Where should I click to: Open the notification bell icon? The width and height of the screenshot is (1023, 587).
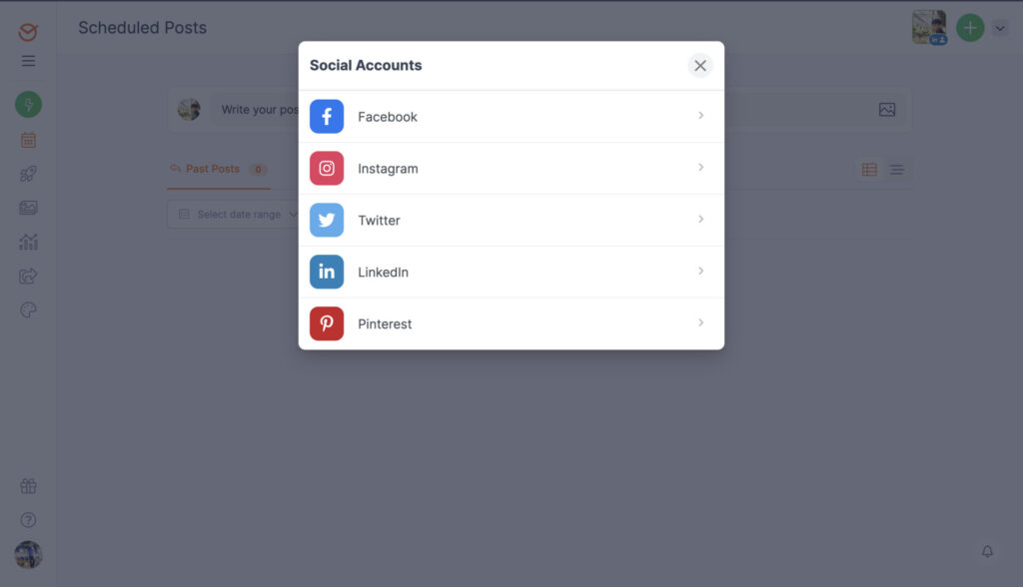tap(987, 551)
